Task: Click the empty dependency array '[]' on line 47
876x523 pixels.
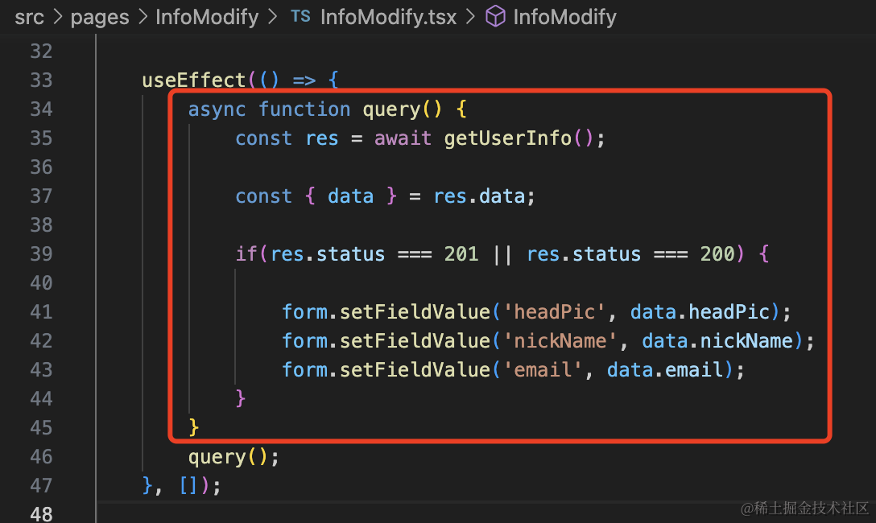Action: 188,486
